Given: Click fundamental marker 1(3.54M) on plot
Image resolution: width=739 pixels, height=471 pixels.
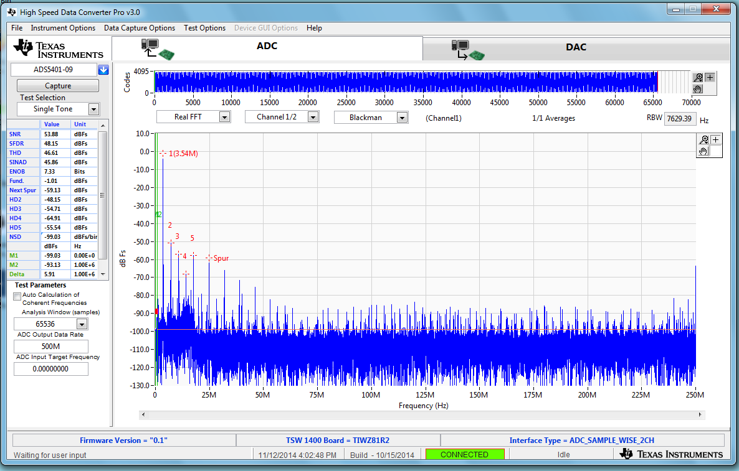Looking at the screenshot, I should tap(163, 154).
